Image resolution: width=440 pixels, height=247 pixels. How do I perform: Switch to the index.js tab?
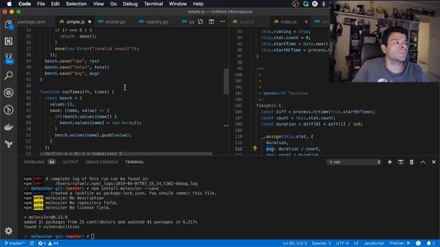click(289, 21)
